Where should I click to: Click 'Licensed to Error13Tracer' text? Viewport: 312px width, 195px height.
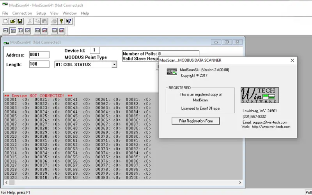201,108
